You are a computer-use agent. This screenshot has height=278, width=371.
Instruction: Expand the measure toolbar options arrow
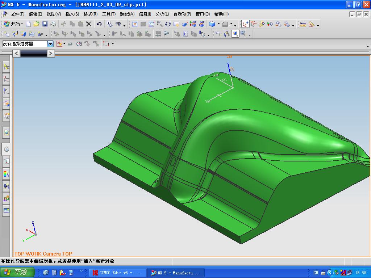[318, 26]
